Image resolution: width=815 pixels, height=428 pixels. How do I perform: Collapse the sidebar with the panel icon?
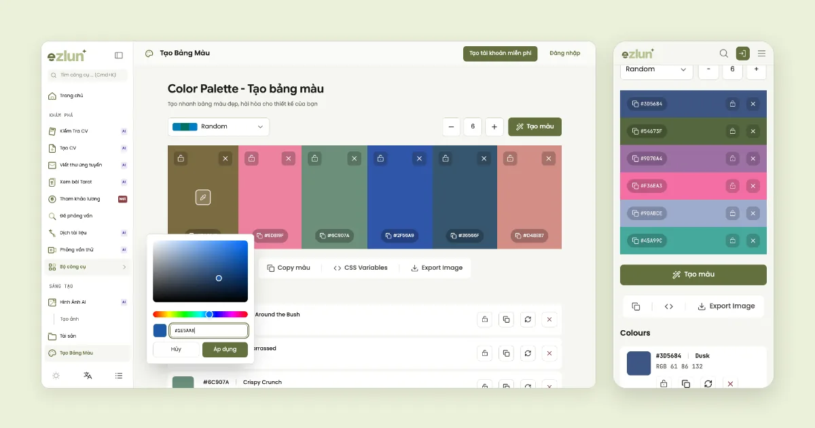coord(119,56)
